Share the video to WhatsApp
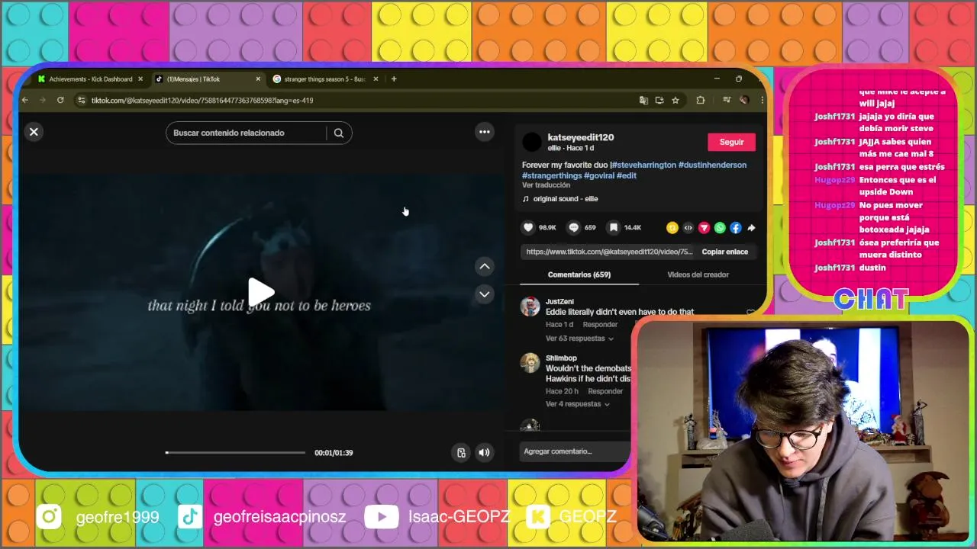This screenshot has height=549, width=977. point(720,227)
